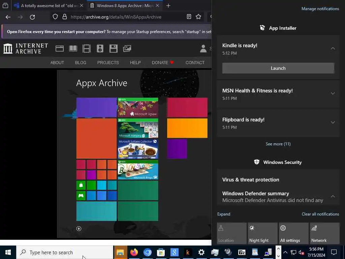Bookmark this page with the star icon
This screenshot has height=259, width=345.
tap(198, 17)
